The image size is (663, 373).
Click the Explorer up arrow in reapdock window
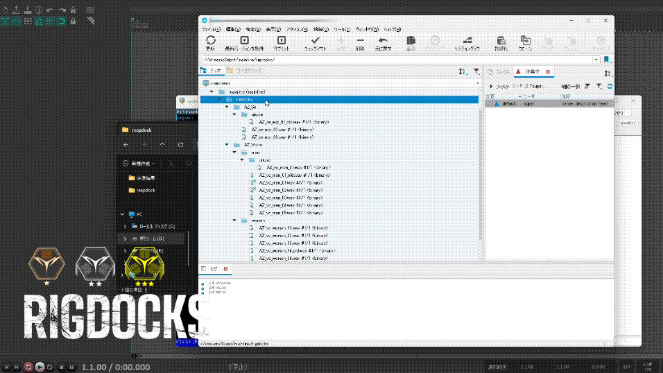pyautogui.click(x=162, y=145)
